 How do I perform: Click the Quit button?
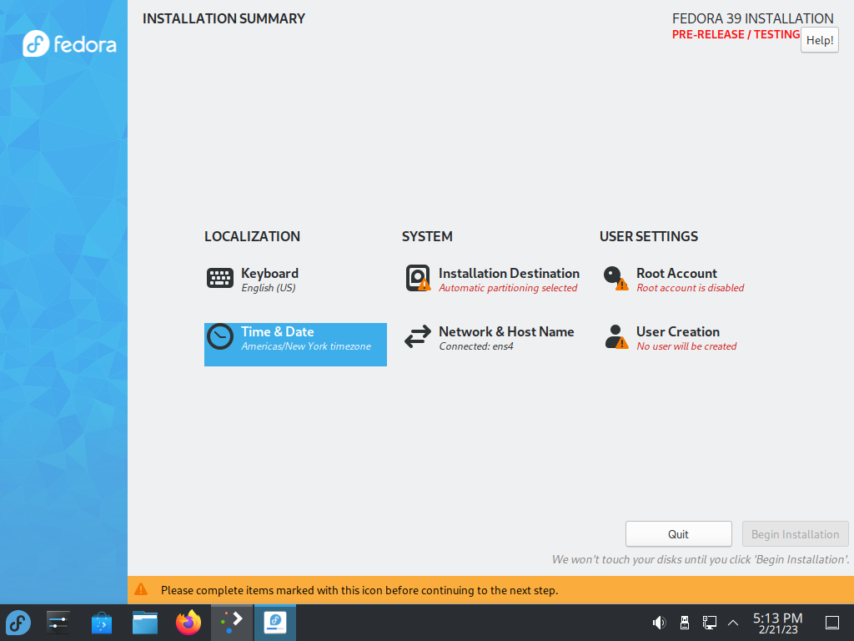679,534
